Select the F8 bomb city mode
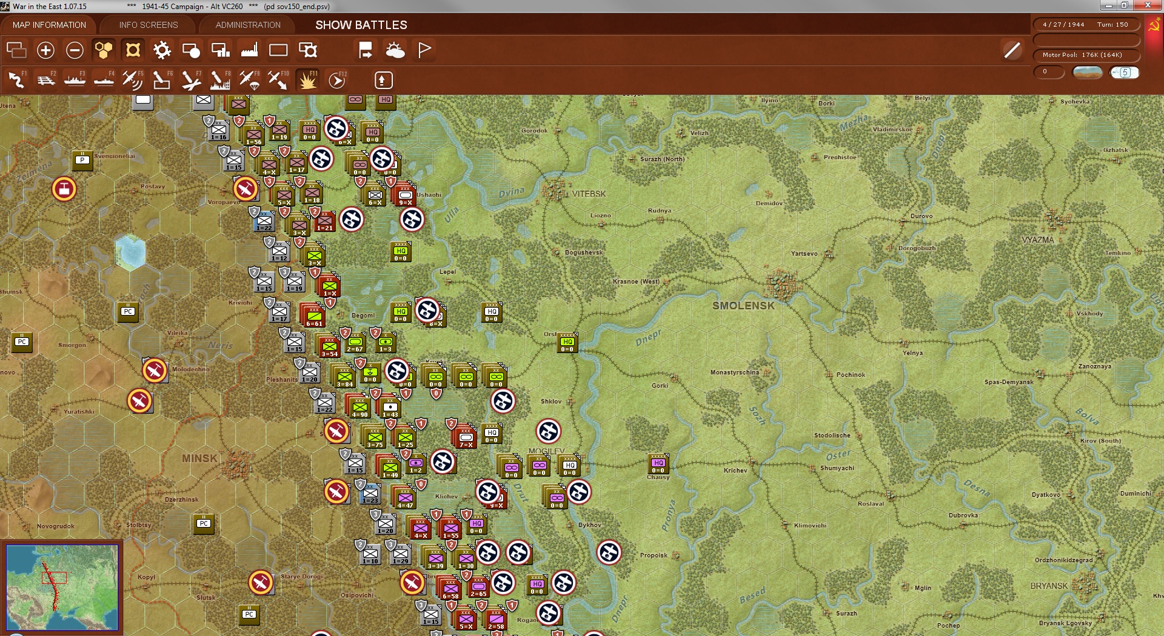This screenshot has height=636, width=1164. pyautogui.click(x=220, y=79)
